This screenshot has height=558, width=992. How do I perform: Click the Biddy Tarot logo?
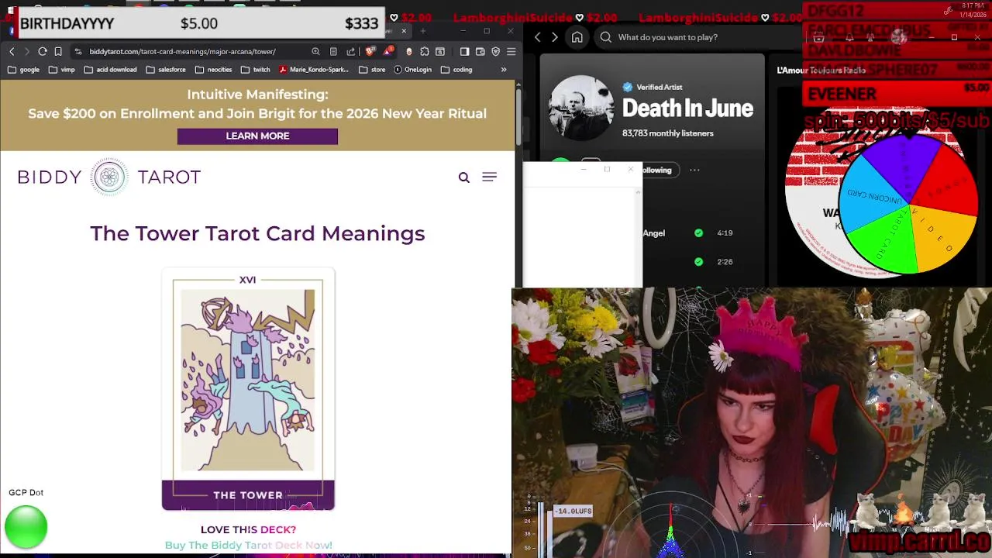pos(109,177)
